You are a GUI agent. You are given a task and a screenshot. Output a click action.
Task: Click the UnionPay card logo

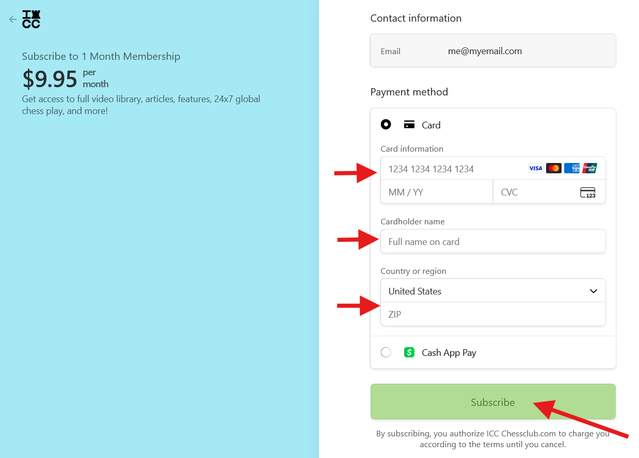click(590, 168)
